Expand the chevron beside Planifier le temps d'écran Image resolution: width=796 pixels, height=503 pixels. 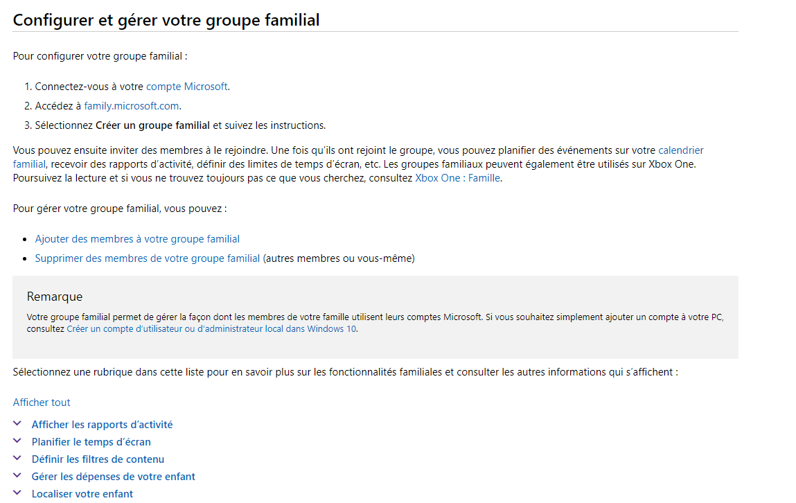17,441
